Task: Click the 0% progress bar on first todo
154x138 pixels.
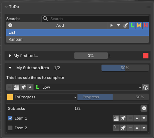Action: (x=91, y=56)
